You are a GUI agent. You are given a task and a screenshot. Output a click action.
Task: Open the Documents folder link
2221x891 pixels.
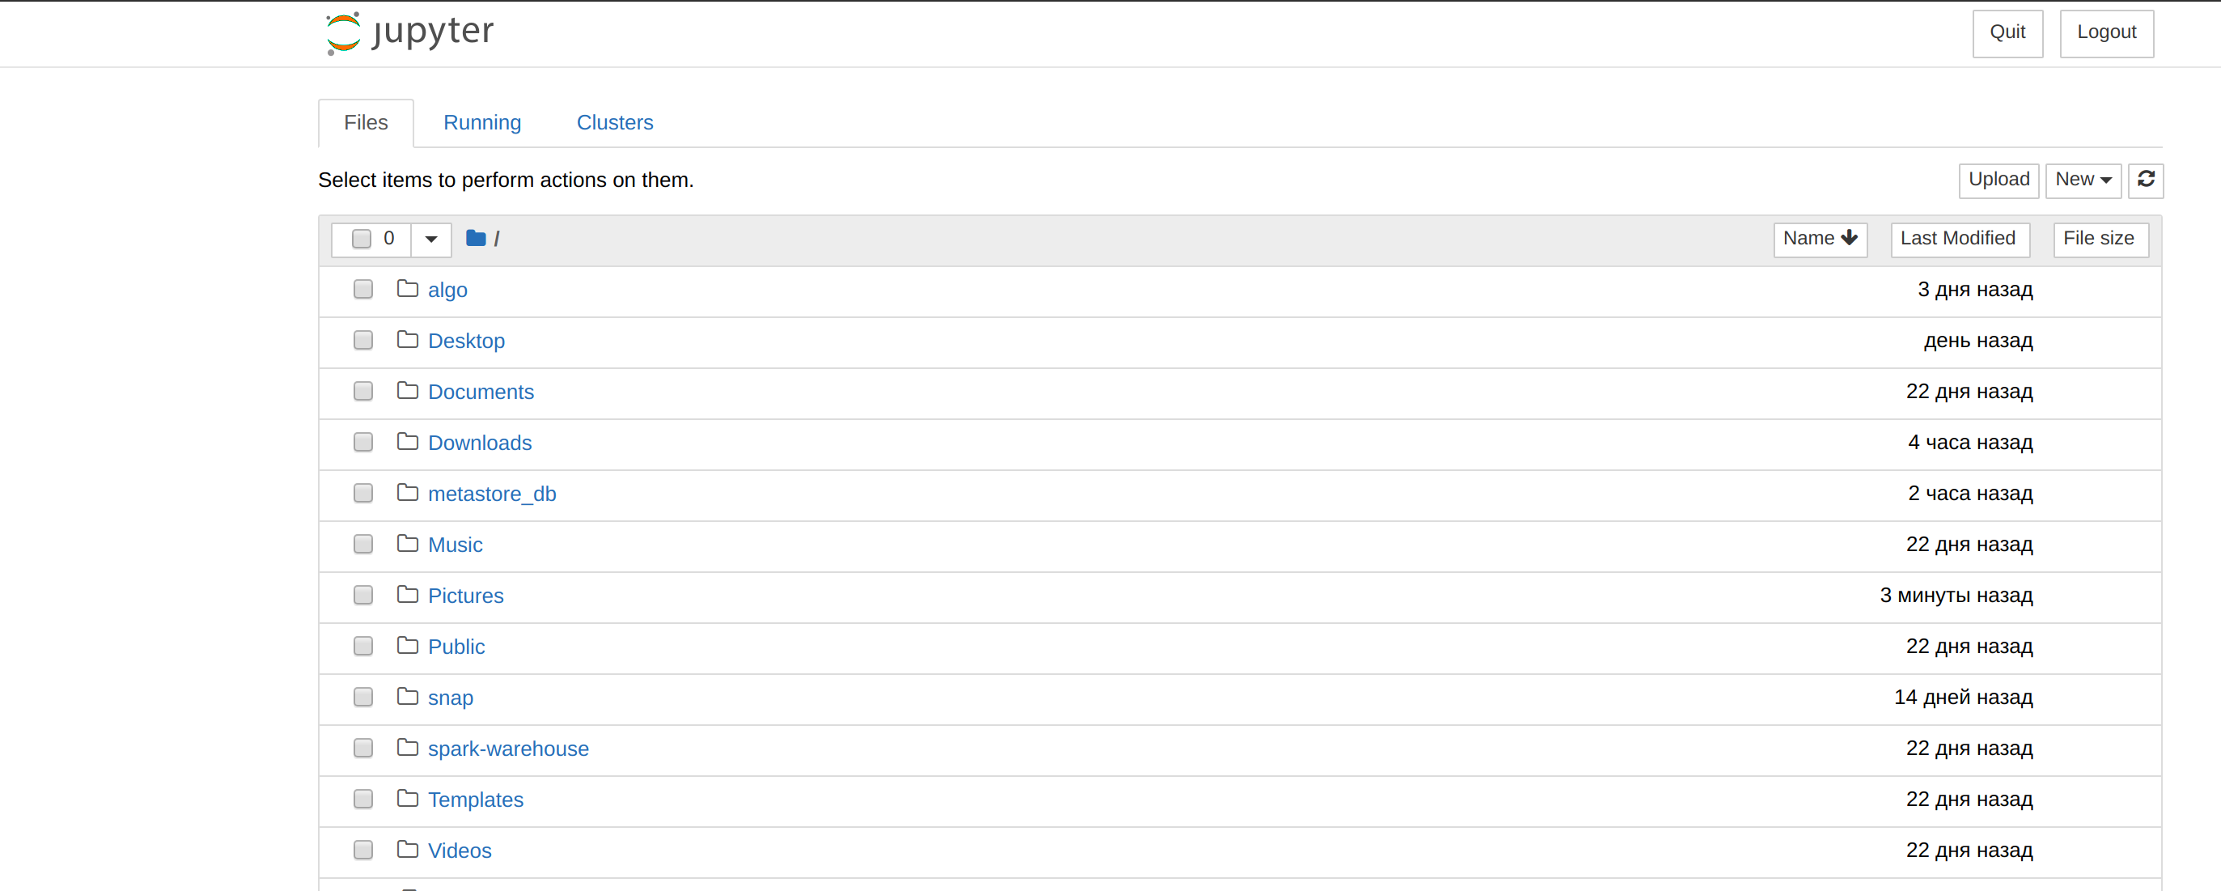[x=481, y=392]
